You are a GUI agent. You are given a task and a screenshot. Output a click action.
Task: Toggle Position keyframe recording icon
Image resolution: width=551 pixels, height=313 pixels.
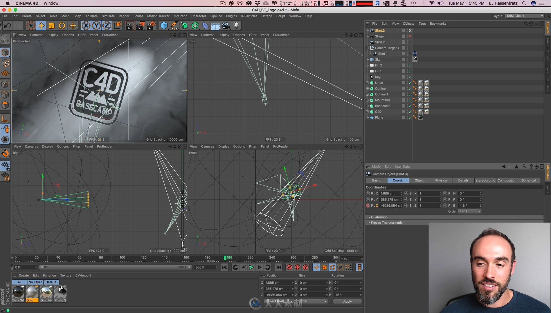pyautogui.click(x=316, y=267)
